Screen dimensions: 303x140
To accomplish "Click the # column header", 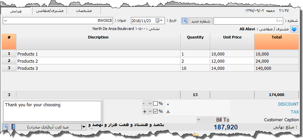I will click(x=9, y=42).
